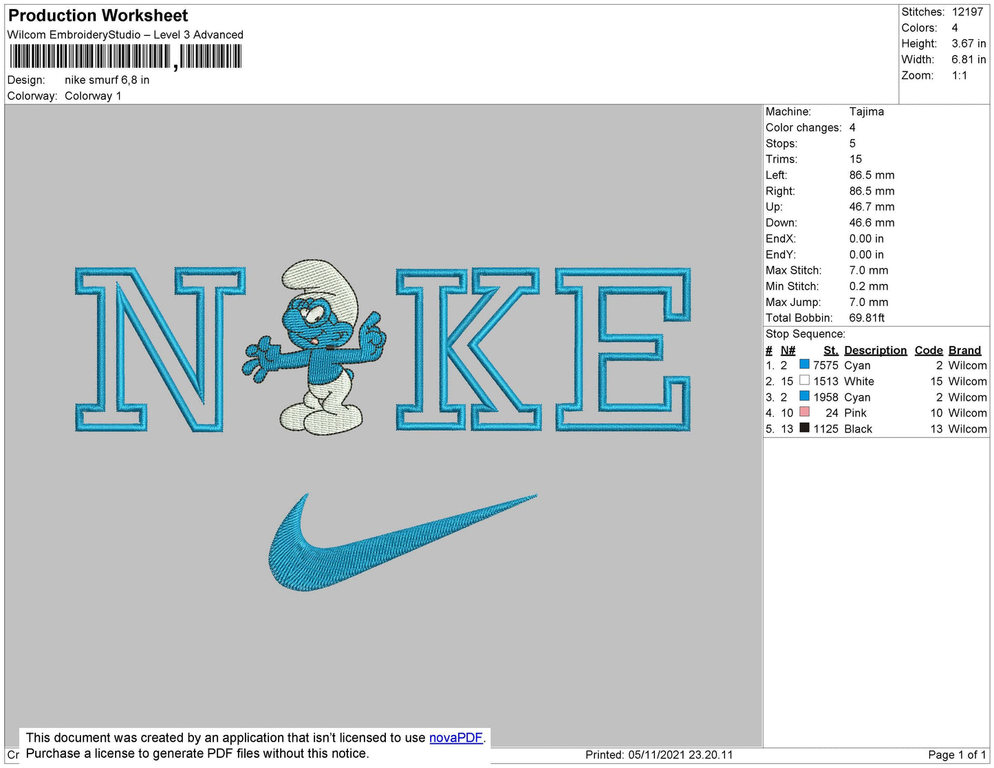Click the black swatch for stop 5
The height and width of the screenshot is (768, 994).
click(804, 428)
